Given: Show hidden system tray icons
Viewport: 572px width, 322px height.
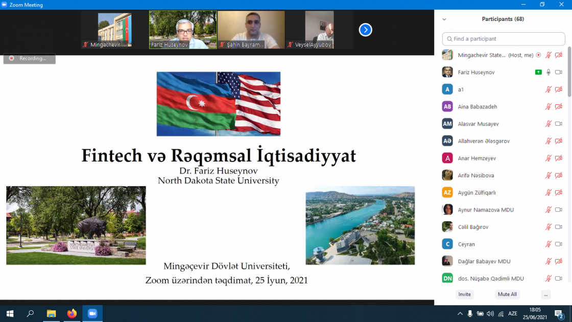Looking at the screenshot, I should tap(460, 314).
